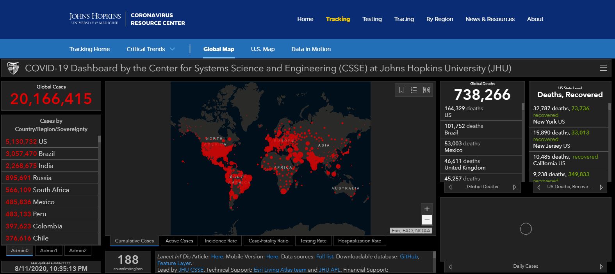Select 53,003 deaths Mexico entry
615x274 pixels.
[481, 147]
